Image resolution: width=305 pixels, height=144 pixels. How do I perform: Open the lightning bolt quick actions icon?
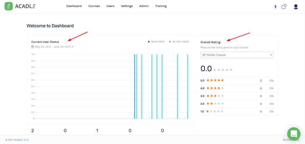pyautogui.click(x=275, y=7)
